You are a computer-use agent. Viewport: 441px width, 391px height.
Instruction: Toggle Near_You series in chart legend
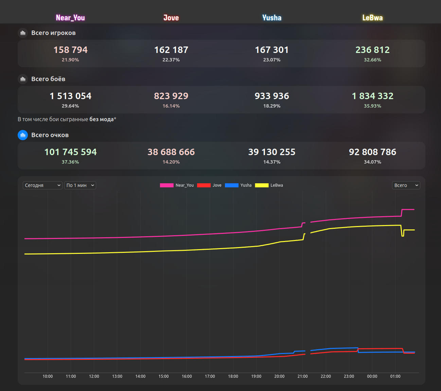[x=177, y=185]
